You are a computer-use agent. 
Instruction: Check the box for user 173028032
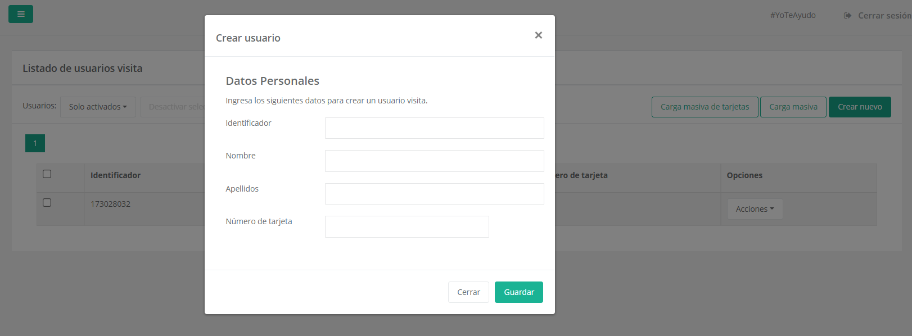click(47, 202)
